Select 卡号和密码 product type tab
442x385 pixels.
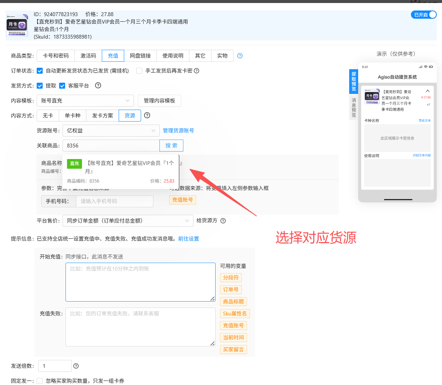(56, 56)
